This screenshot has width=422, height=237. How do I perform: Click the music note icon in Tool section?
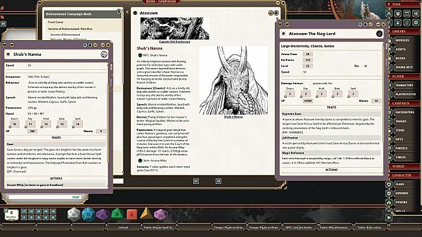[x=406, y=22]
